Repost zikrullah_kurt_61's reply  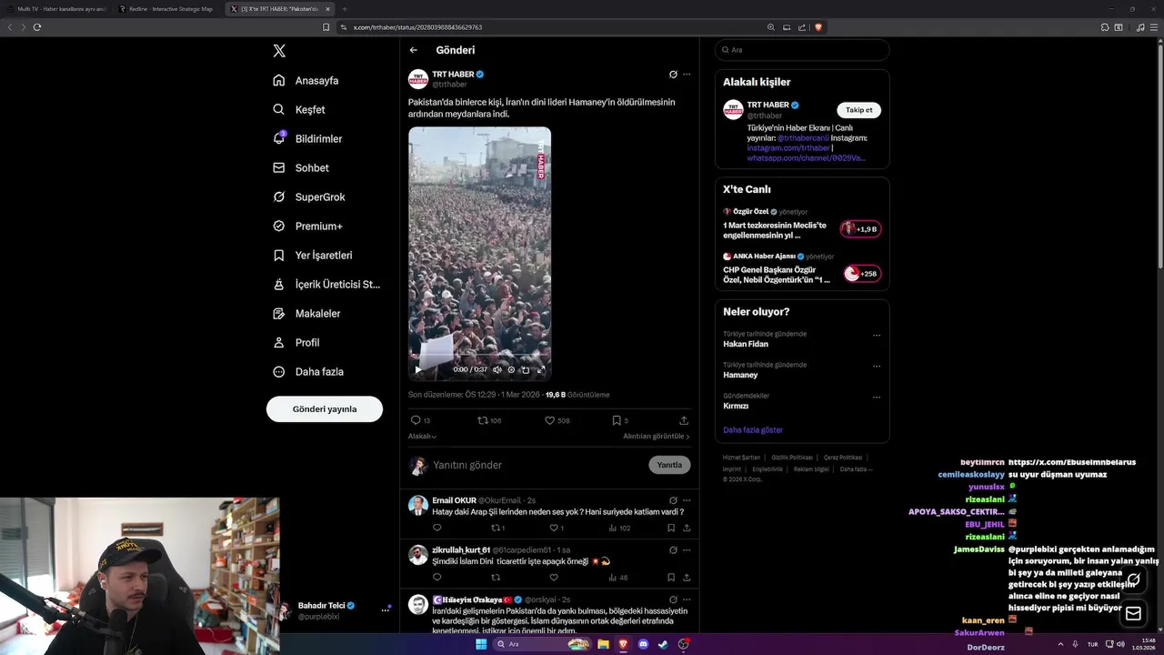pyautogui.click(x=496, y=577)
